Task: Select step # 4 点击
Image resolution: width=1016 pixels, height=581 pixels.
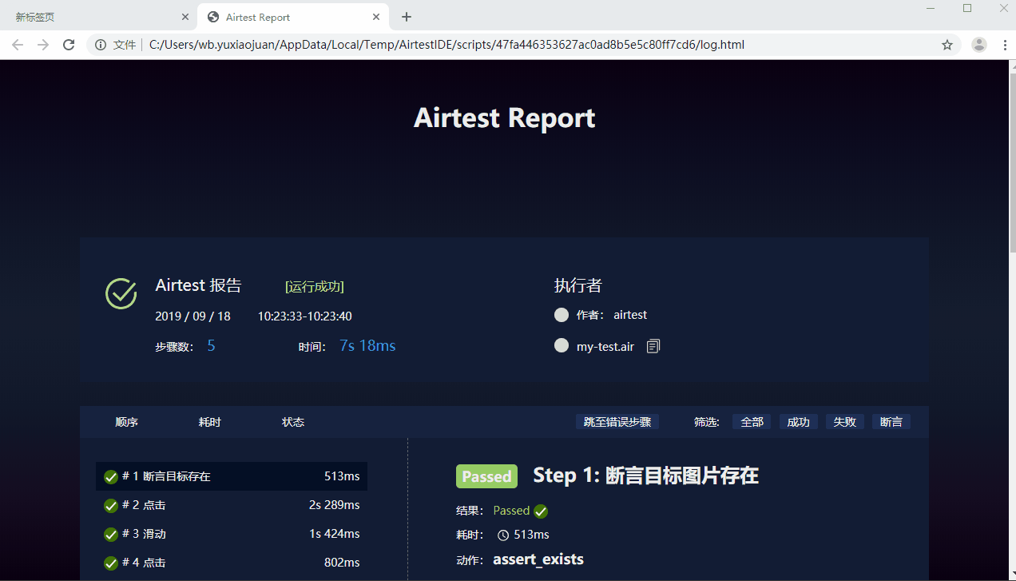Action: tap(232, 563)
